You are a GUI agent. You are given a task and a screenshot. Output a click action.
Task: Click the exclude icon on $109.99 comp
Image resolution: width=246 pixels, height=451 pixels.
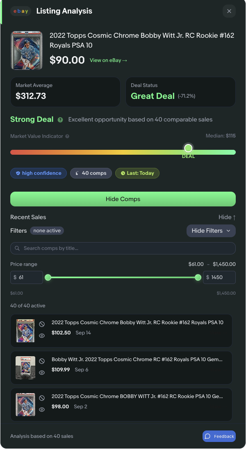(42, 361)
